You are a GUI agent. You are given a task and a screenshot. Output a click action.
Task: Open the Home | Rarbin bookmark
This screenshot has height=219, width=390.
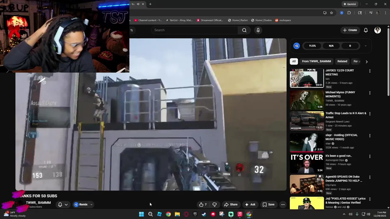click(x=238, y=20)
